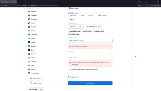Click the Трафик sidebar icon
This screenshot has height=91, width=161.
29,46
